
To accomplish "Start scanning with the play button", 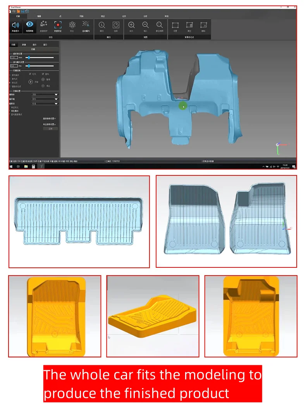I will click(31, 82).
